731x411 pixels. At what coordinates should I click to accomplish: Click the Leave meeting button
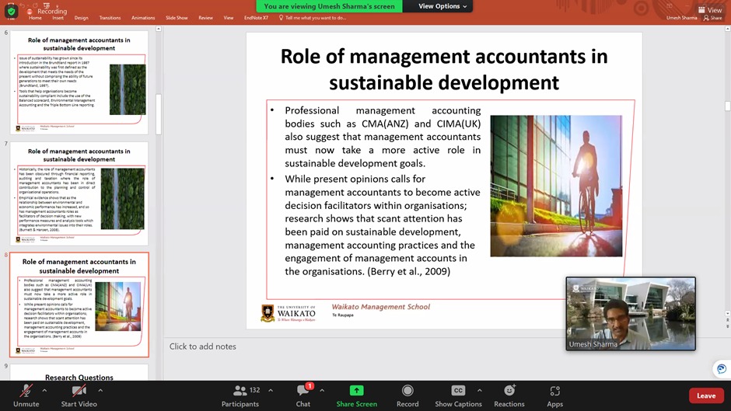pyautogui.click(x=706, y=395)
